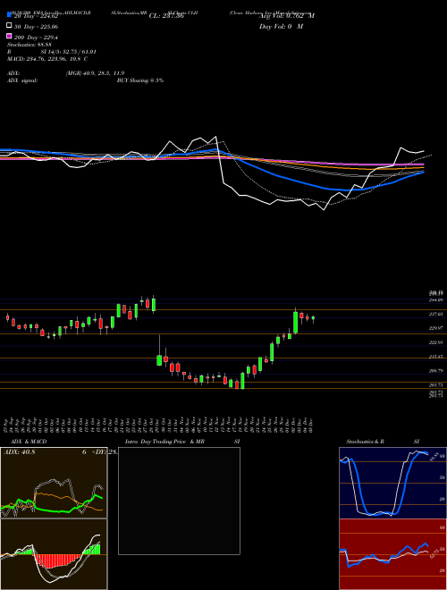The height and width of the screenshot is (590, 447).
Task: Select the 'Stochastics: 88.88' reading
Action: pyautogui.click(x=30, y=45)
